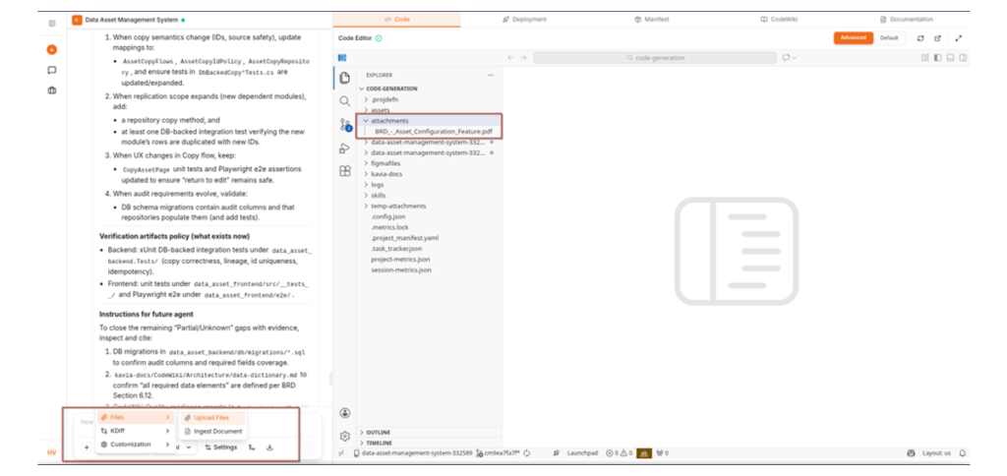Open the remote indicator in status bar

[x=341, y=453]
